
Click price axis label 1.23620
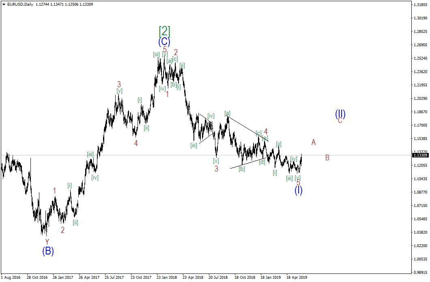[420, 72]
